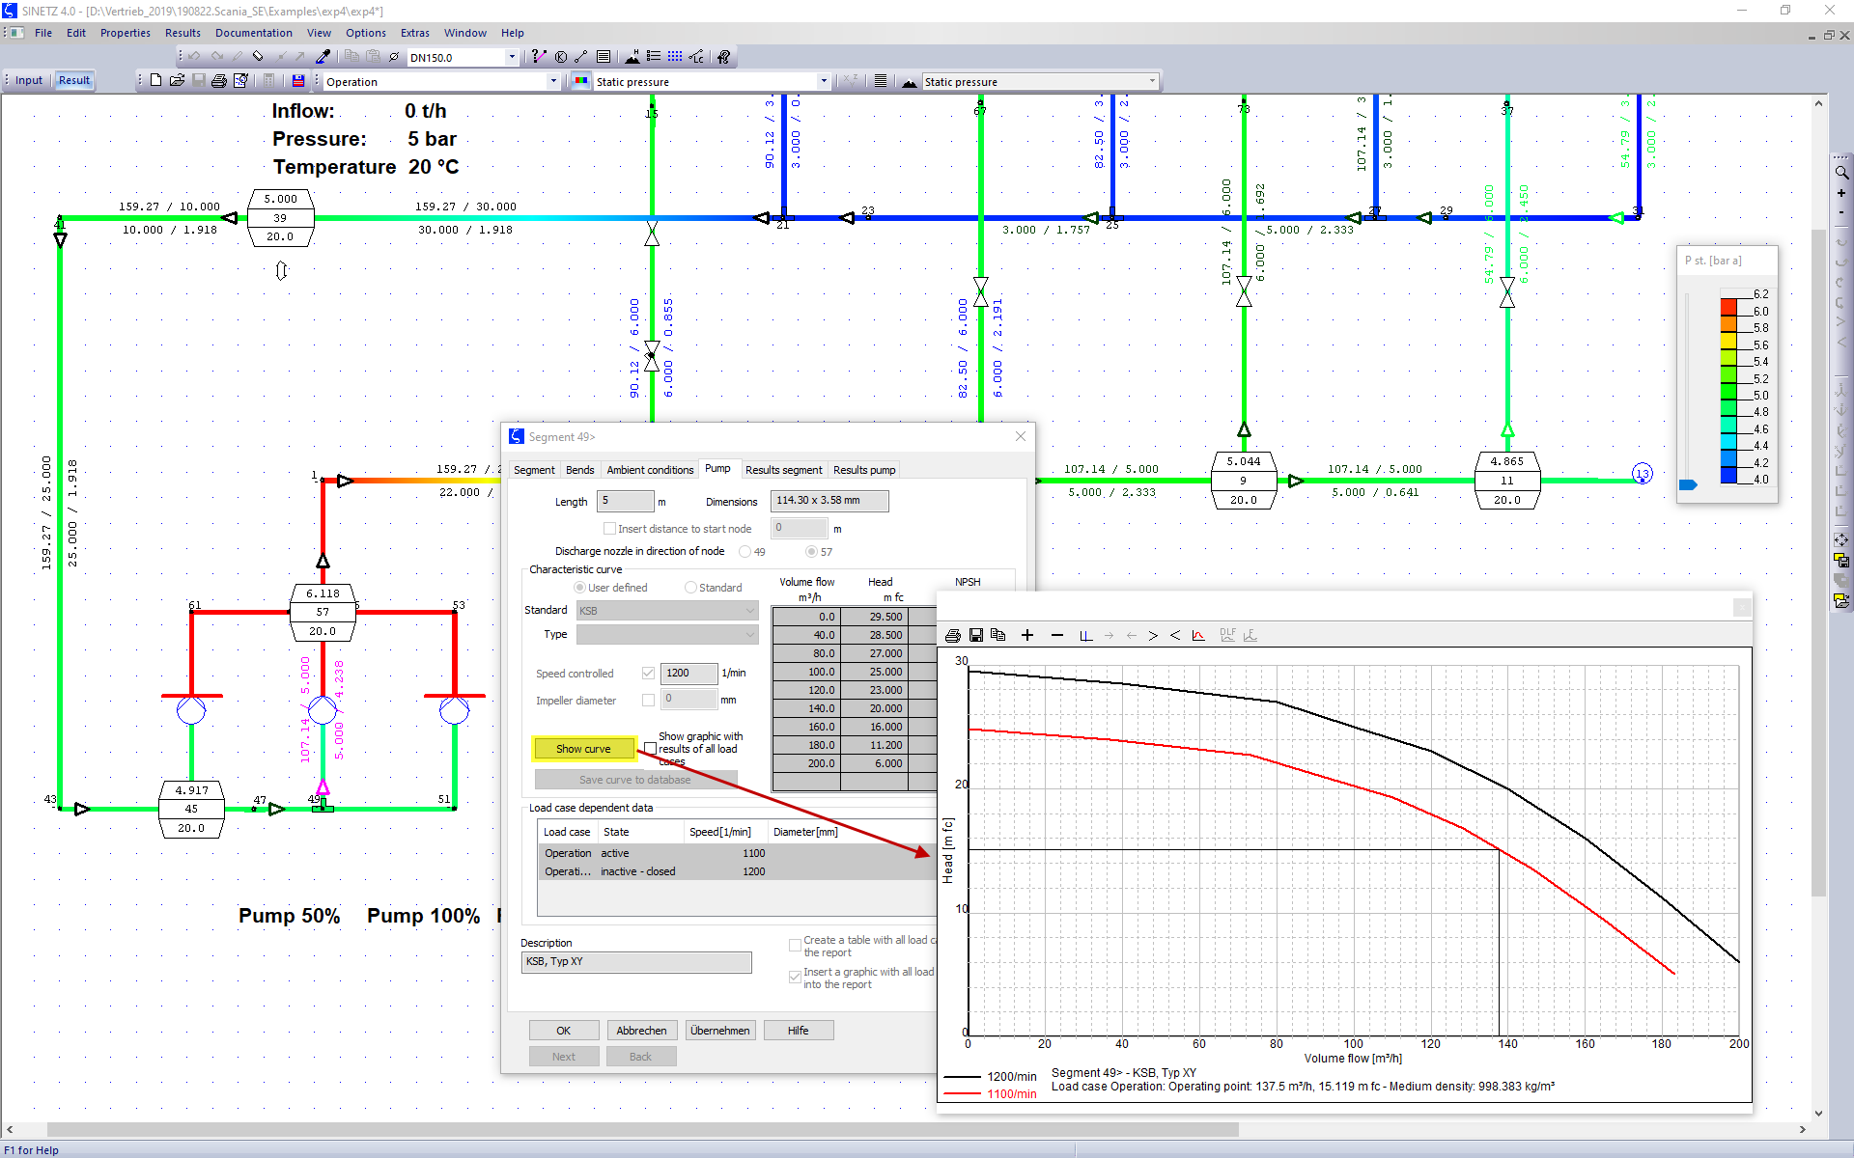This screenshot has width=1854, height=1158.
Task: Toggle the Speed controlled checkbox
Action: pos(648,673)
